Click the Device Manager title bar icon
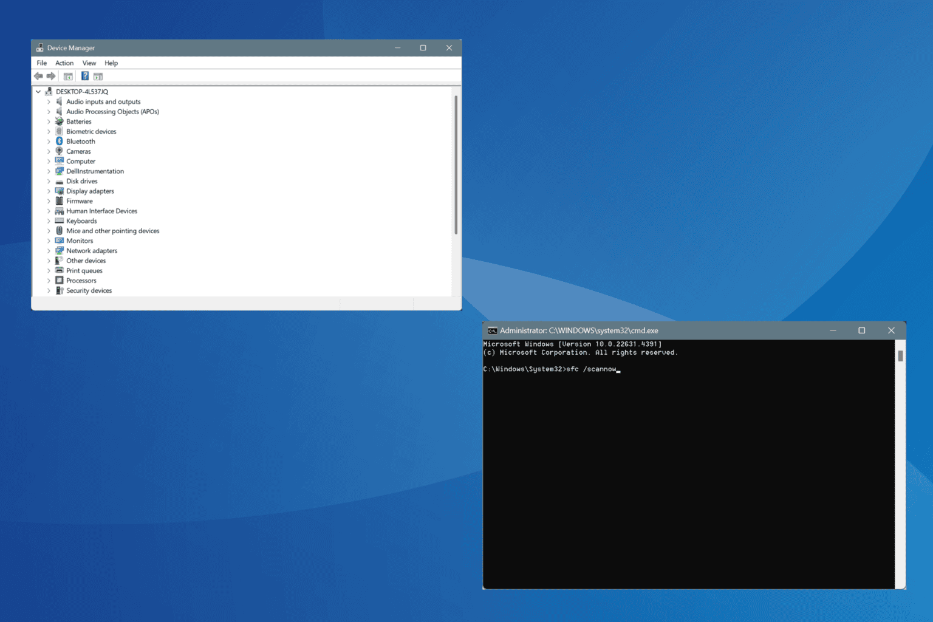 point(39,48)
